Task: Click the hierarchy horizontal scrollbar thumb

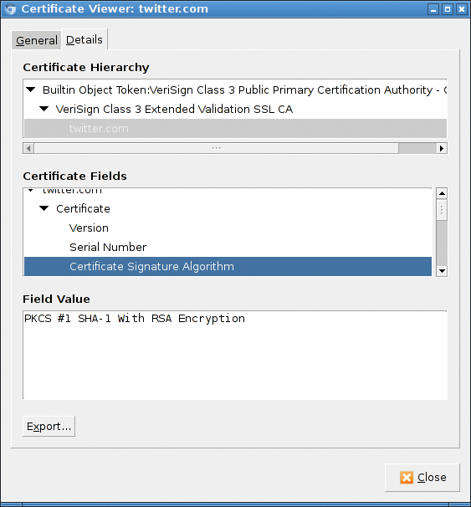Action: coord(217,148)
